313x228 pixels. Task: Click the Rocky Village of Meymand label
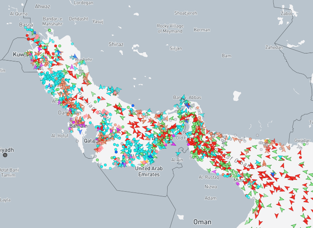(170, 28)
